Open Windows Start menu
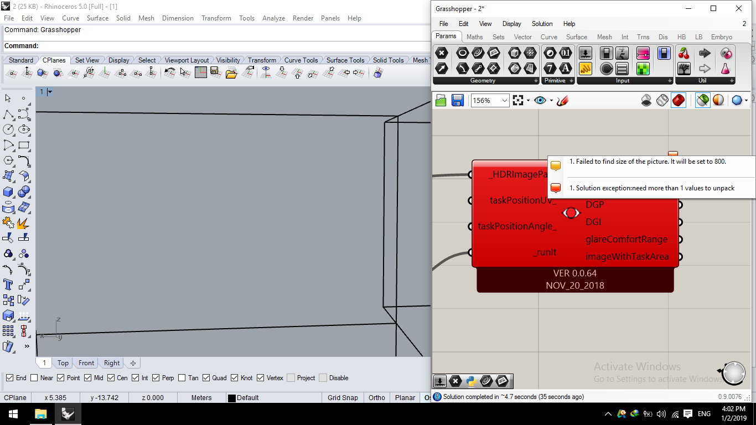756x425 pixels. [13, 414]
